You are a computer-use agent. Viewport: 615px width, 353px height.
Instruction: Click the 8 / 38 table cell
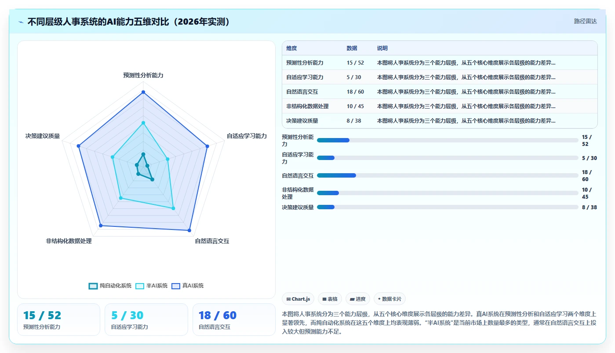pos(354,121)
